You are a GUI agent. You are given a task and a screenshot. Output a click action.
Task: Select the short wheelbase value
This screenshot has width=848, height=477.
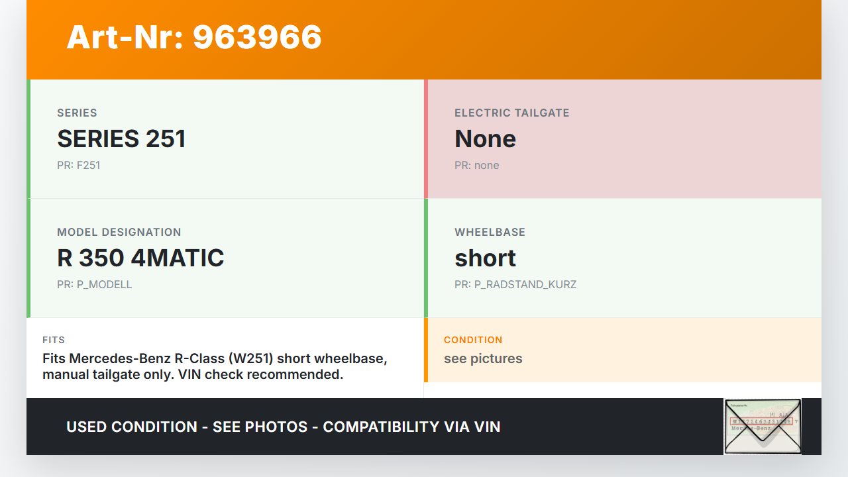click(x=485, y=258)
